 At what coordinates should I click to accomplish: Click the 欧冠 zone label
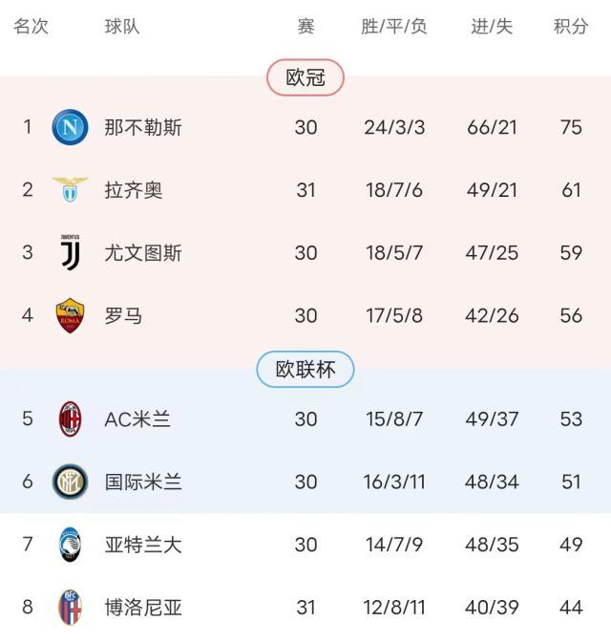[x=305, y=77]
